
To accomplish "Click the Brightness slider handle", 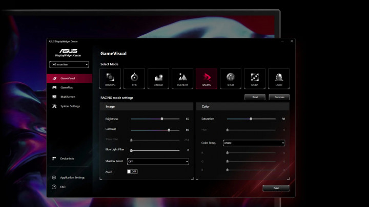I will (162, 119).
